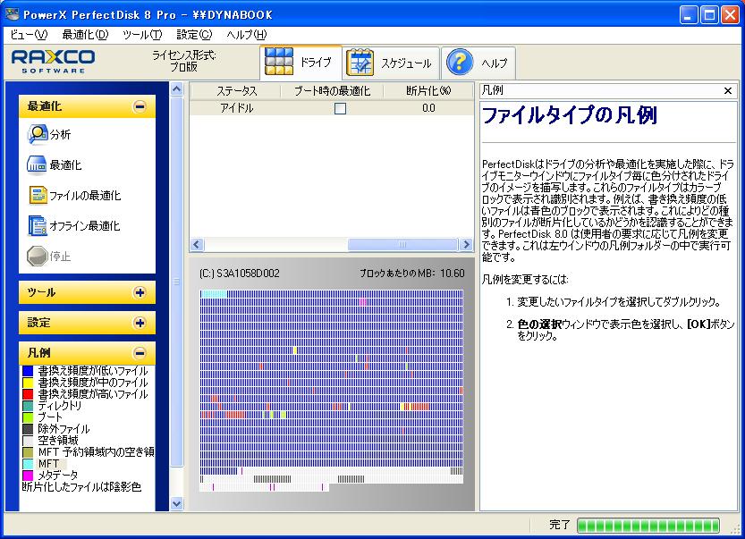Click the ファイルの最適化 text link
Viewport: 745px width, 539px height.
[x=85, y=196]
